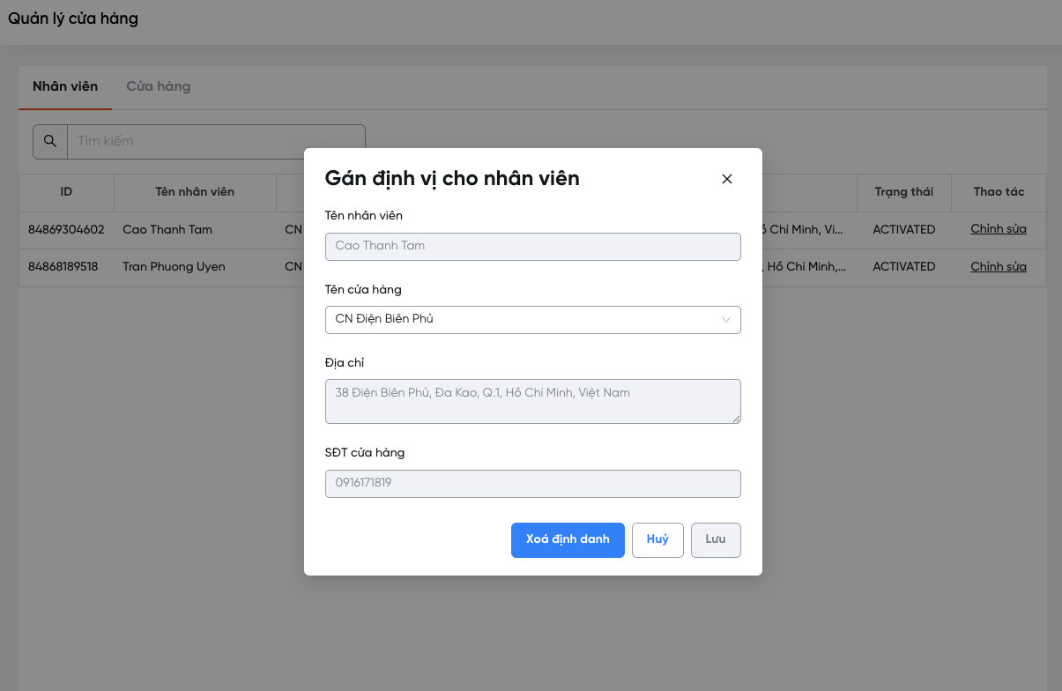
Task: Click the Địa chỉ address textarea
Action: click(x=533, y=402)
